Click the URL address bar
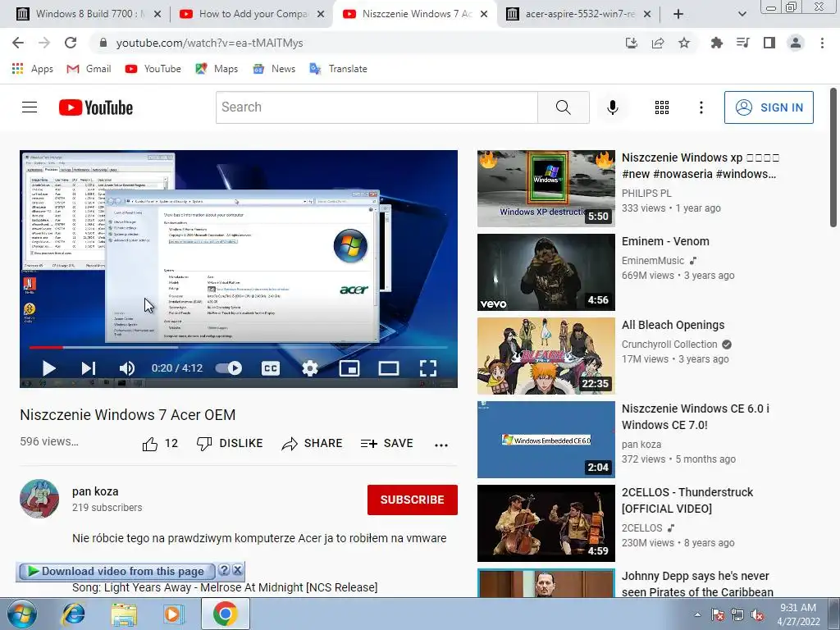 click(354, 43)
